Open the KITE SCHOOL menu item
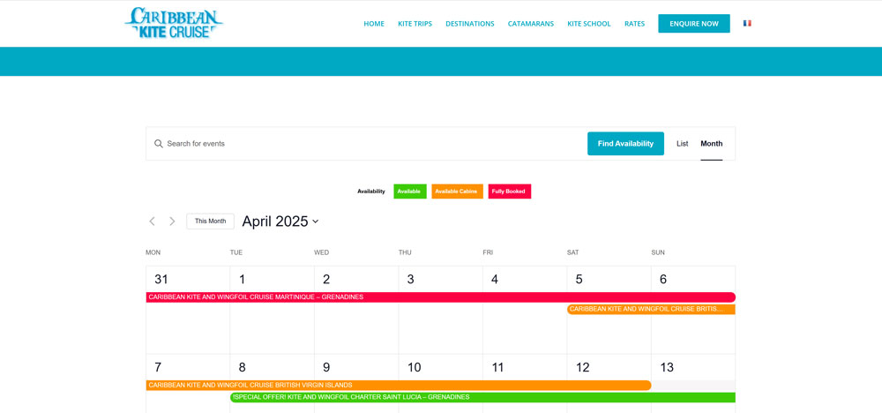Viewport: 882px width, 413px height. (x=589, y=24)
